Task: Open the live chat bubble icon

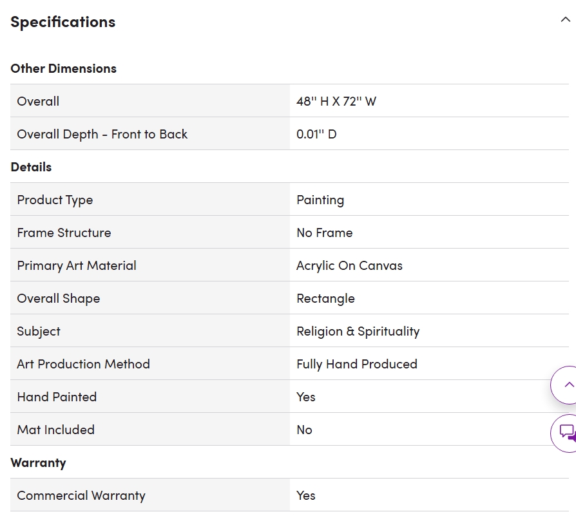Action: point(567,432)
